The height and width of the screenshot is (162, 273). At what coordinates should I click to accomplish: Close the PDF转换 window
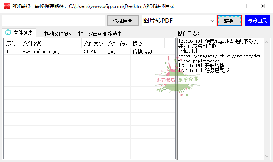click(263, 6)
